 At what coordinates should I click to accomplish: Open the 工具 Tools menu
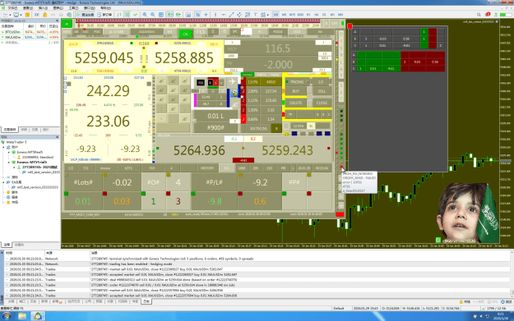point(73,8)
